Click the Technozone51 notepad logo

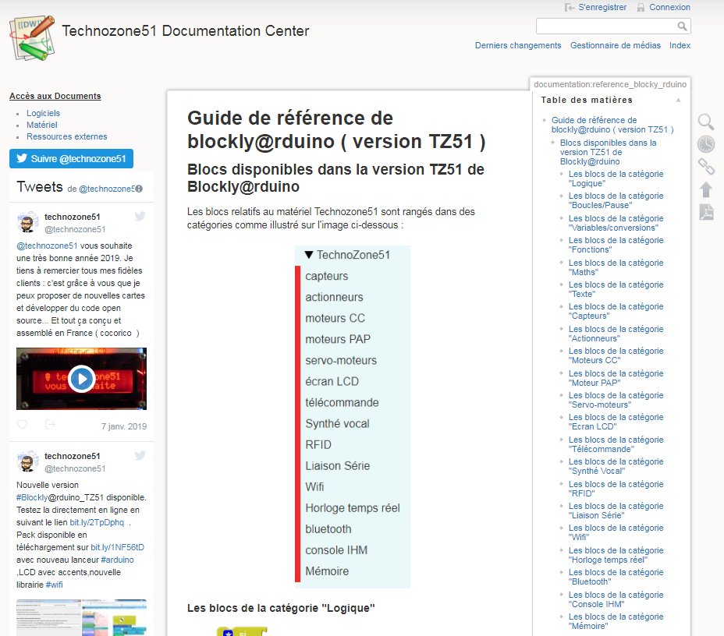click(30, 31)
